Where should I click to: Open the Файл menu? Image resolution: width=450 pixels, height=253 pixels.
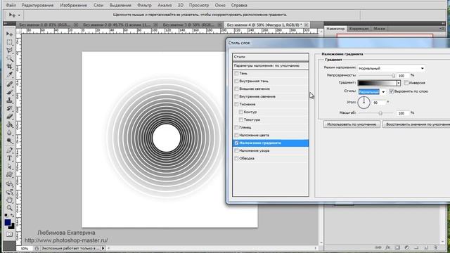pyautogui.click(x=11, y=5)
